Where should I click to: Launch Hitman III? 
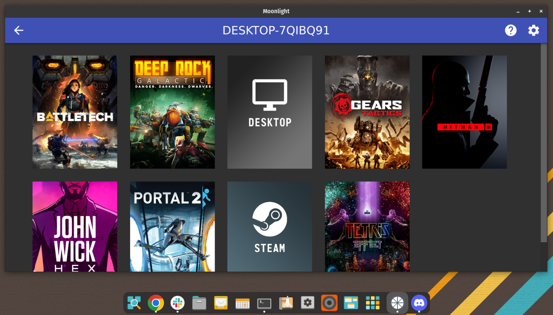(x=464, y=112)
